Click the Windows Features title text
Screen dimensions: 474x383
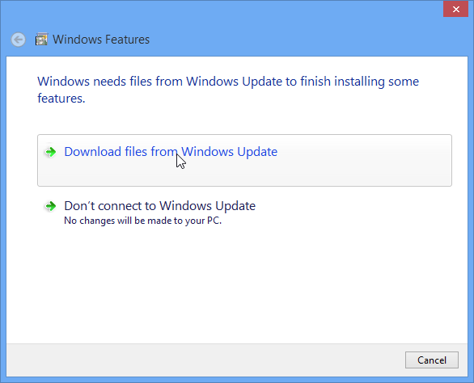coord(101,40)
